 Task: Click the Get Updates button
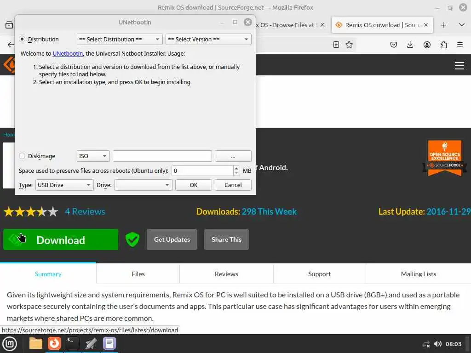[172, 239]
